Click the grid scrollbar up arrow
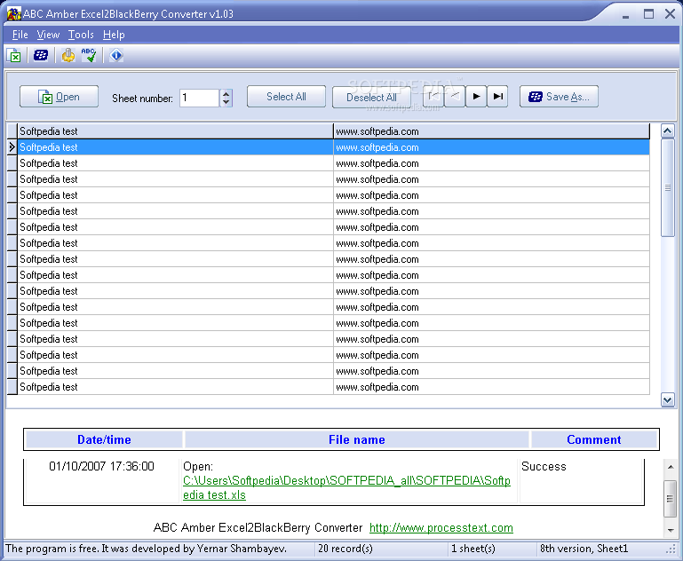The image size is (683, 561). (x=667, y=130)
